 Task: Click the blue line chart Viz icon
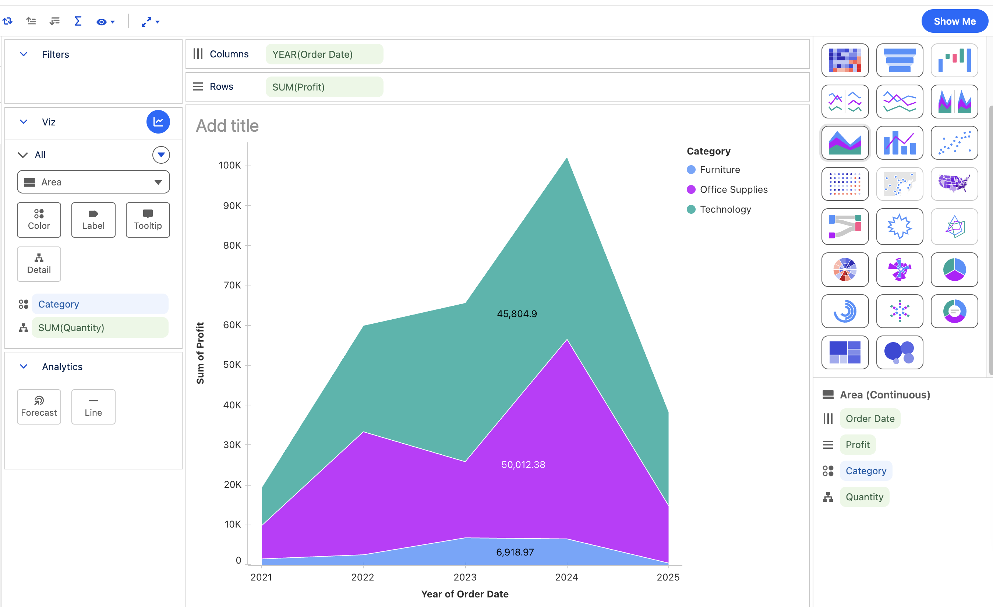tap(158, 122)
